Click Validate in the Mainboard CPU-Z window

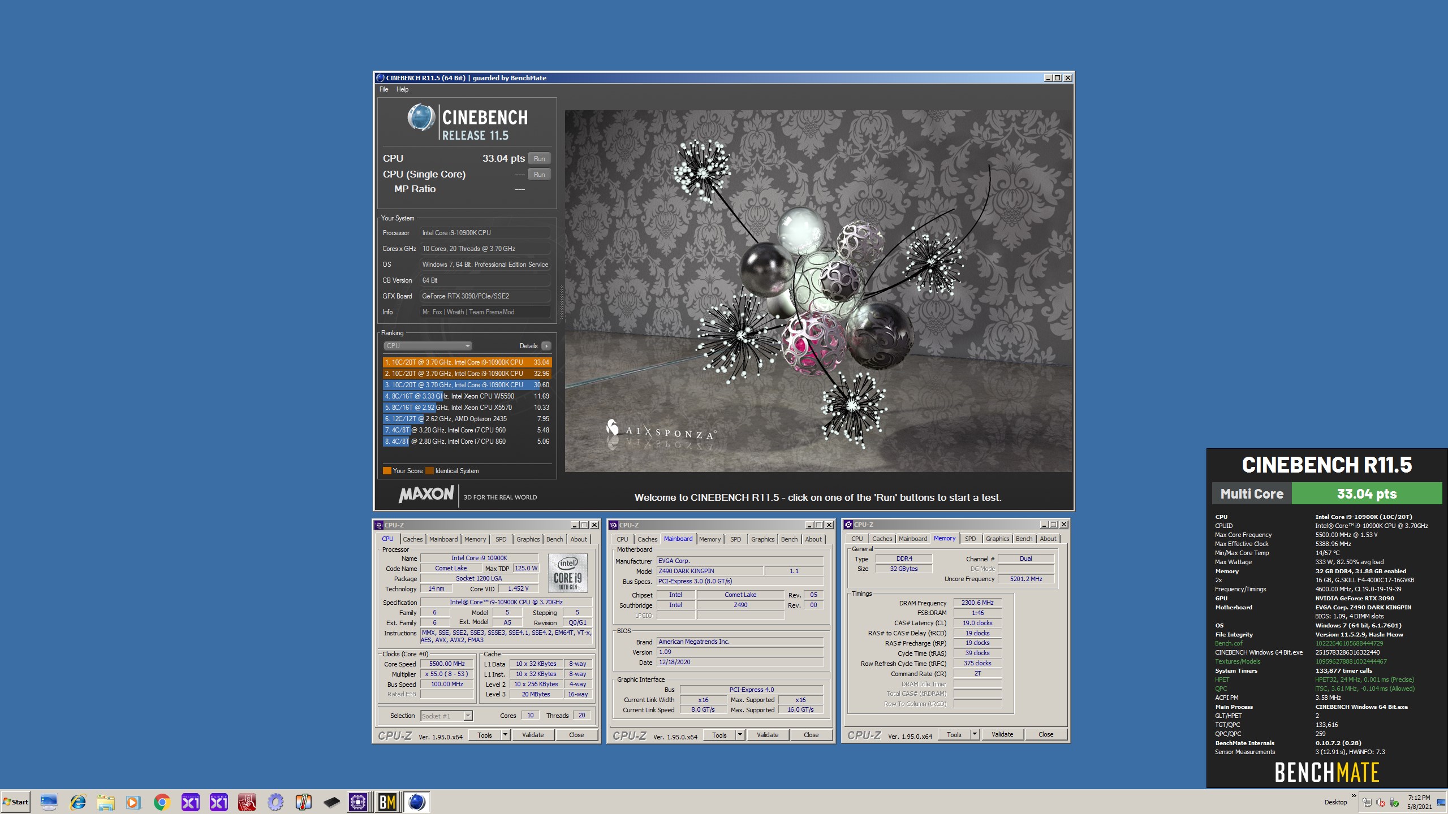coord(767,735)
